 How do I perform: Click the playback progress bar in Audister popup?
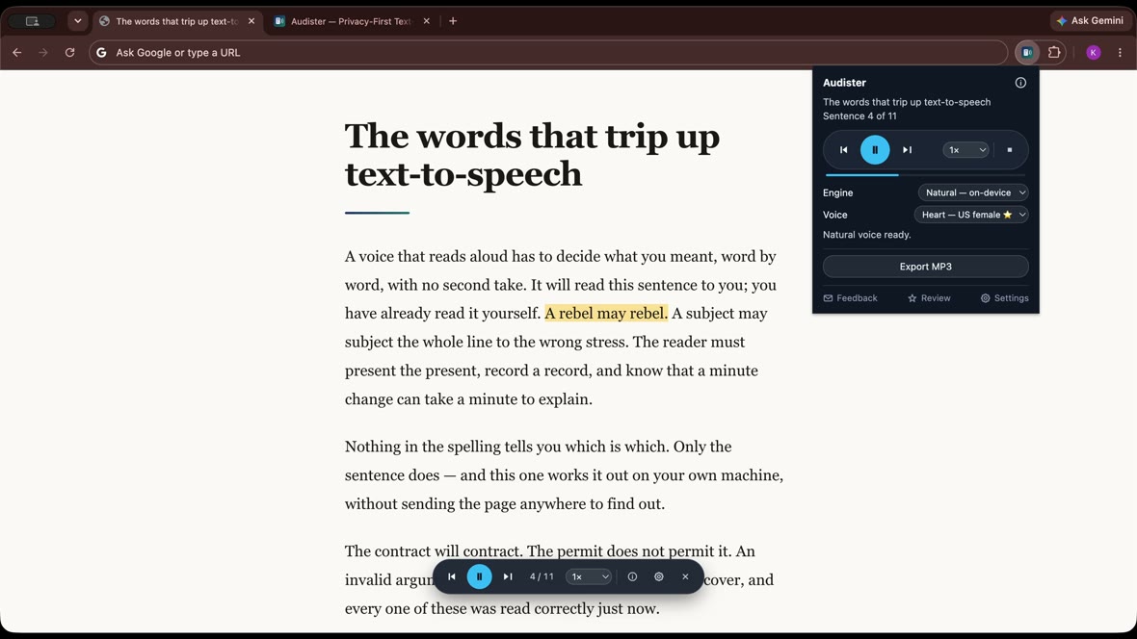tap(925, 174)
